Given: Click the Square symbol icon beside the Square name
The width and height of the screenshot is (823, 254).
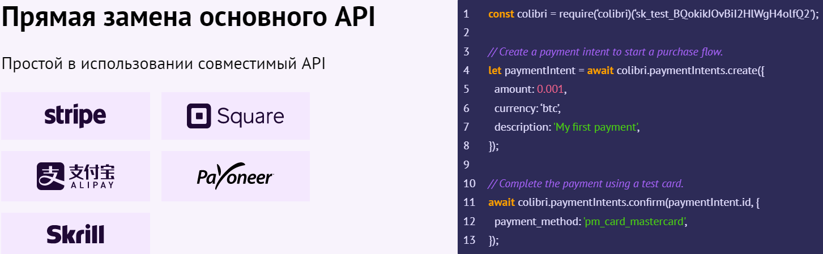Looking at the screenshot, I should click(x=199, y=116).
